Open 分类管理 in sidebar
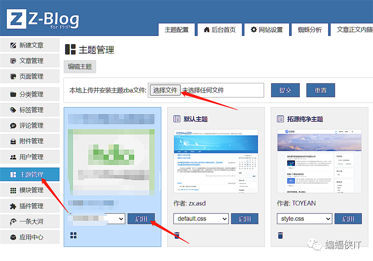373x261 pixels. click(x=30, y=94)
